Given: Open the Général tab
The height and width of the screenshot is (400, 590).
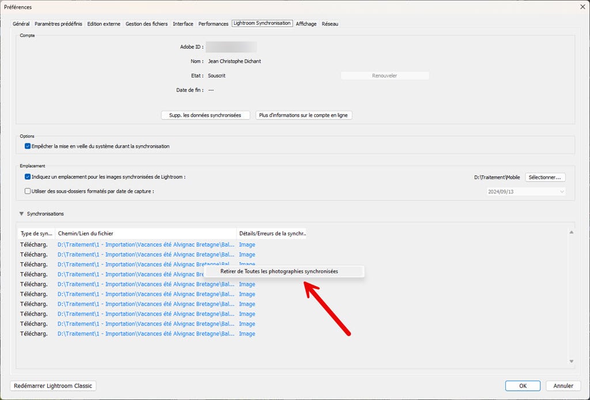Looking at the screenshot, I should click(21, 24).
